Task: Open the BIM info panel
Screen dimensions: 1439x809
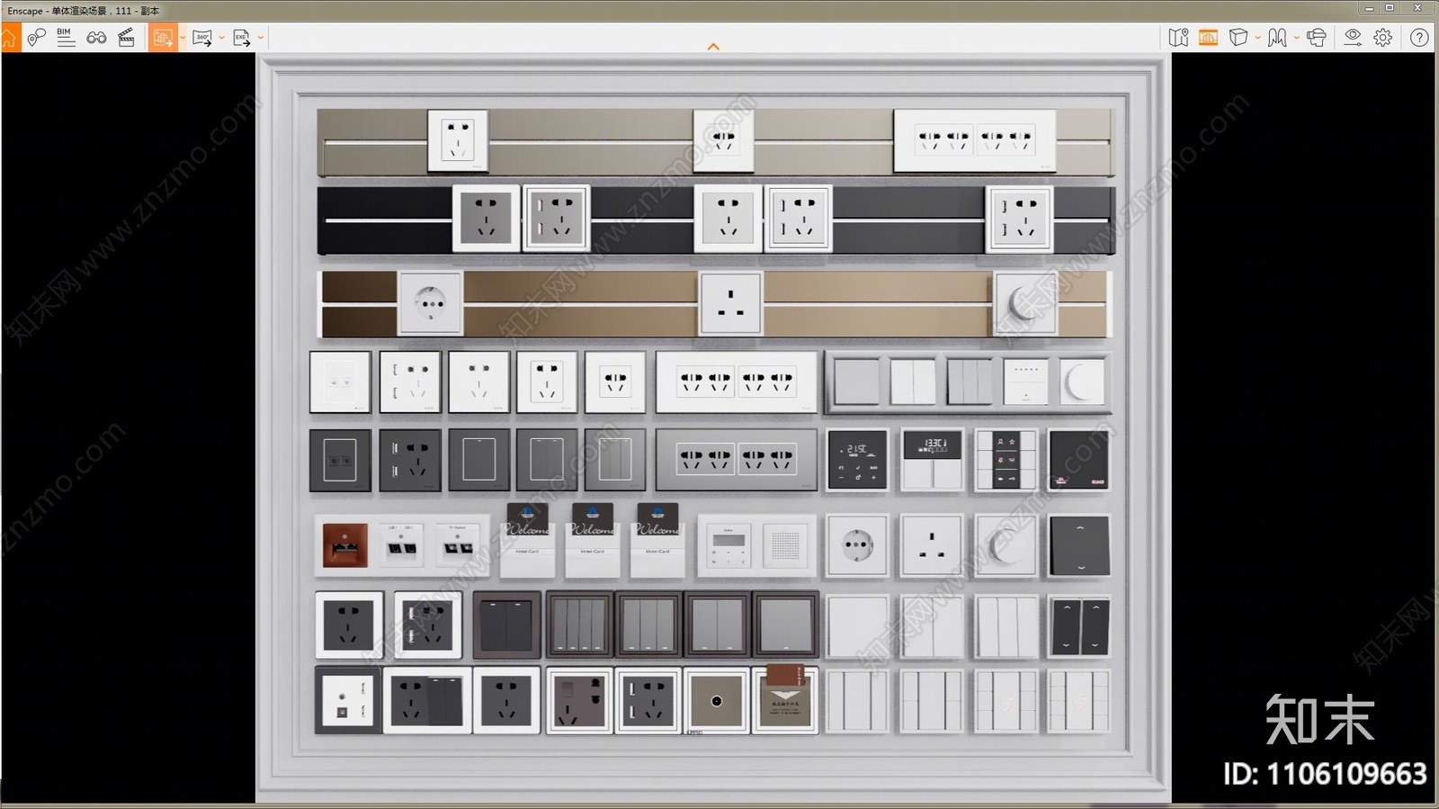Action: (66, 38)
